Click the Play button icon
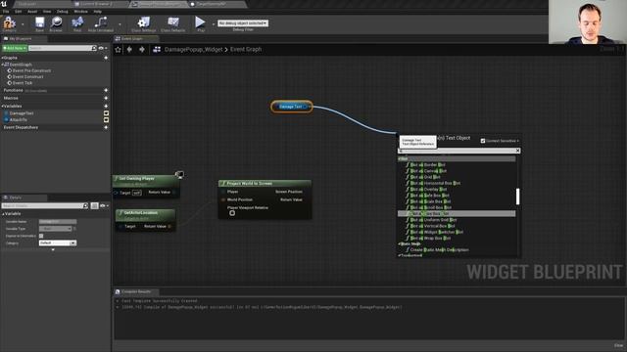 point(200,22)
